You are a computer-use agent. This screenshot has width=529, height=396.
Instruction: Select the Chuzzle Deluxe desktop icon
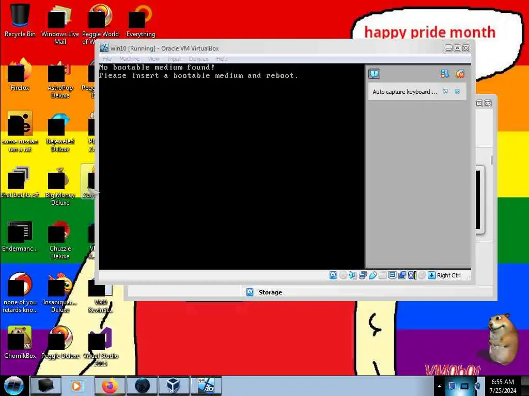60,239
